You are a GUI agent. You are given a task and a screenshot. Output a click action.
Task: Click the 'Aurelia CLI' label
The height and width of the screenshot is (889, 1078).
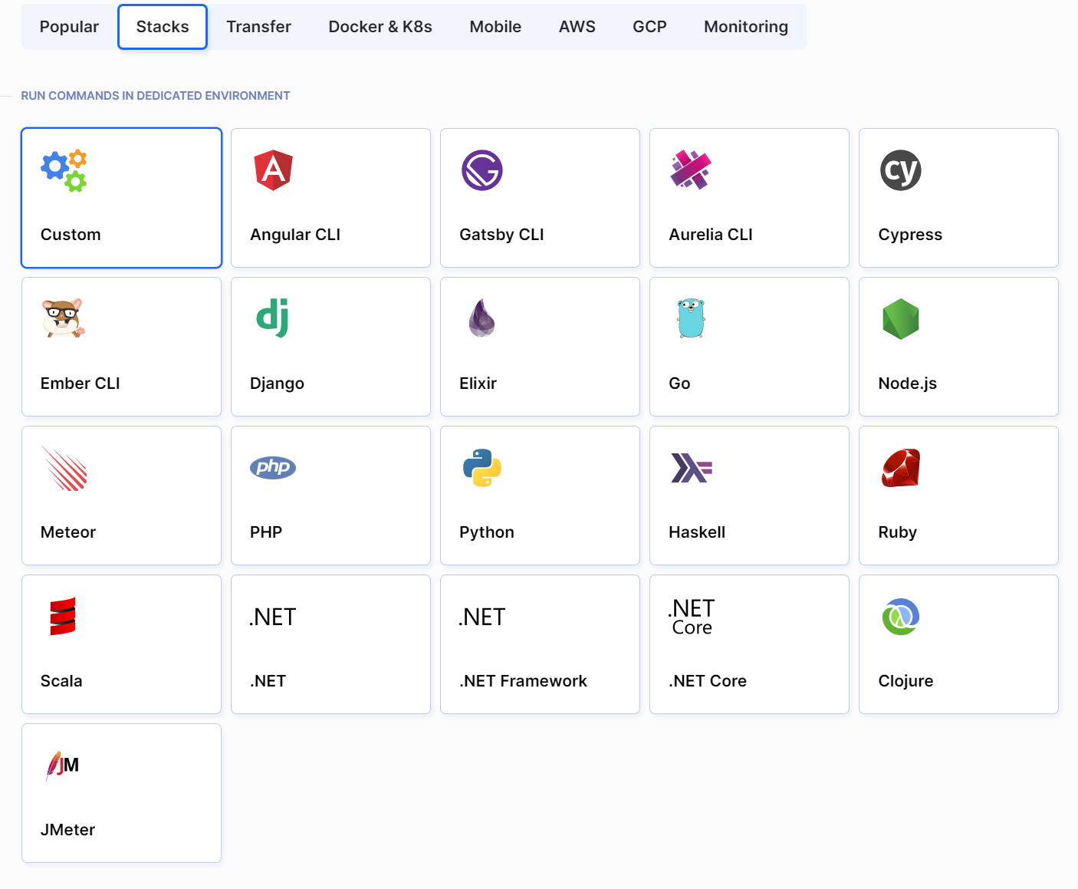(x=711, y=235)
